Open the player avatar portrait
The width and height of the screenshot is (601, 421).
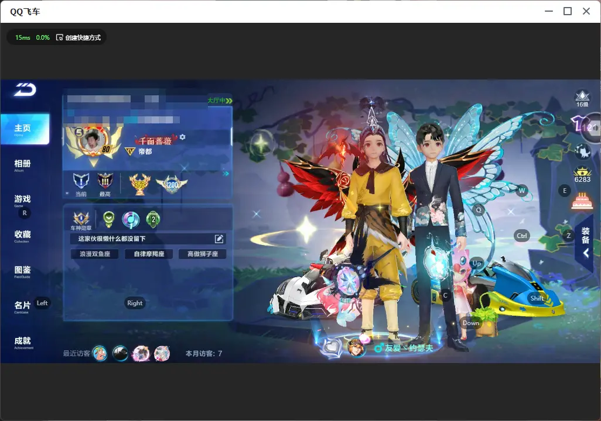coord(93,140)
